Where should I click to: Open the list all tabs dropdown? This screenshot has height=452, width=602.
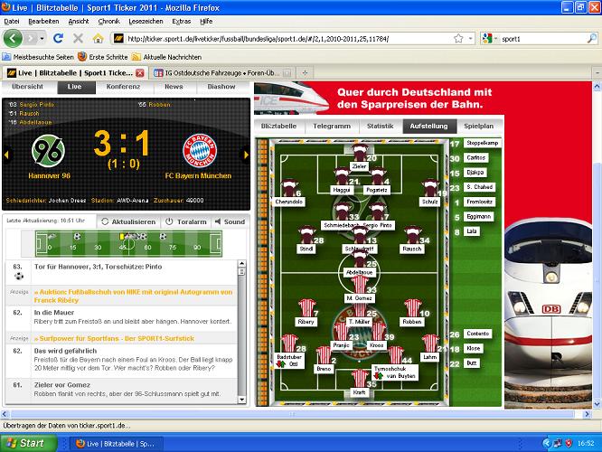[x=597, y=72]
